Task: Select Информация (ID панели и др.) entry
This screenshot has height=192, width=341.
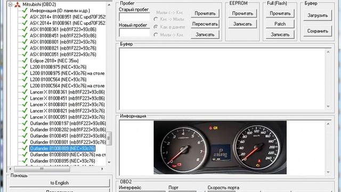Action: [x=60, y=11]
